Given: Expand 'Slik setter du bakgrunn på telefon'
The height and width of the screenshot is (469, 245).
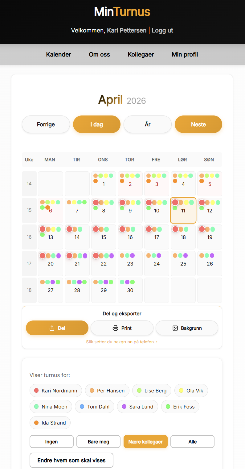Looking at the screenshot, I should 122,342.
